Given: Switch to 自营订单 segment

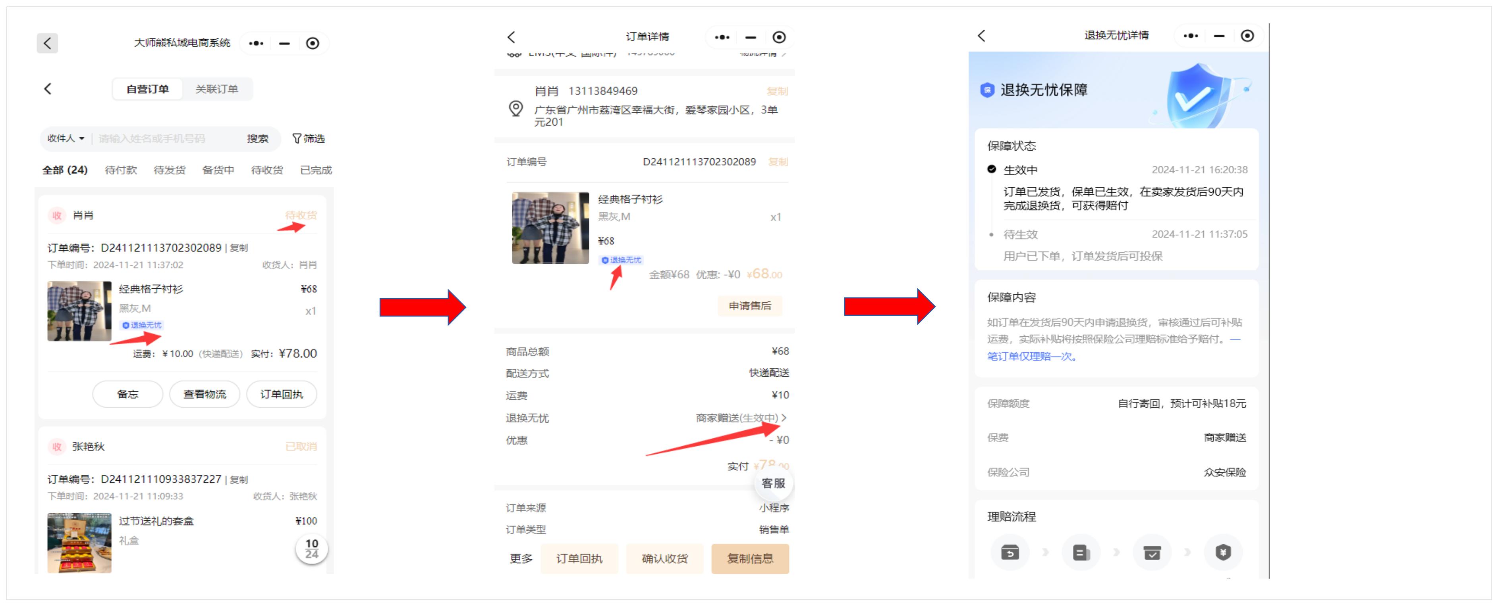Looking at the screenshot, I should click(x=148, y=89).
